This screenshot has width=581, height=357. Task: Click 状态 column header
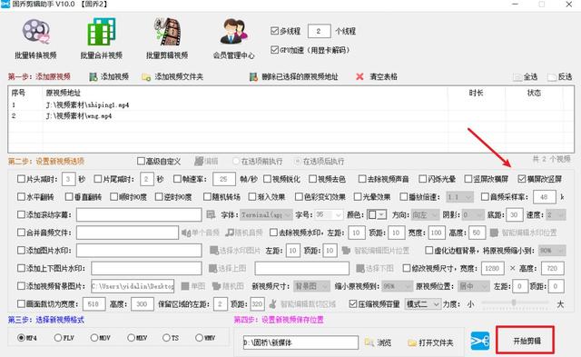click(534, 93)
